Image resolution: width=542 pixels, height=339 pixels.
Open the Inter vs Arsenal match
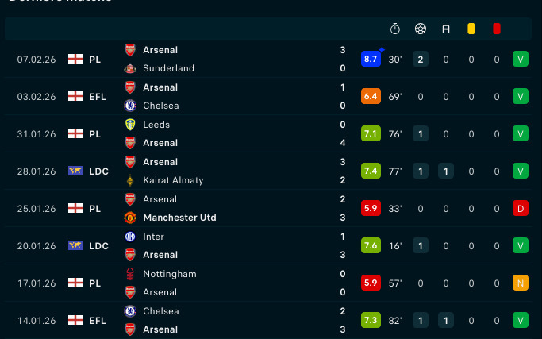tap(238, 245)
